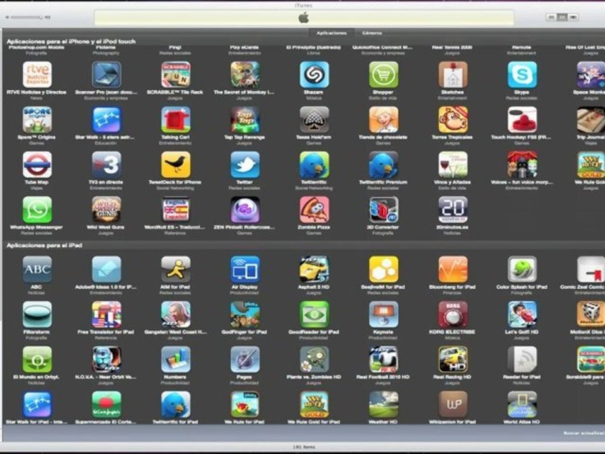Click the Wikipanion for iPad icon
Image resolution: width=605 pixels, height=454 pixels.
point(452,404)
